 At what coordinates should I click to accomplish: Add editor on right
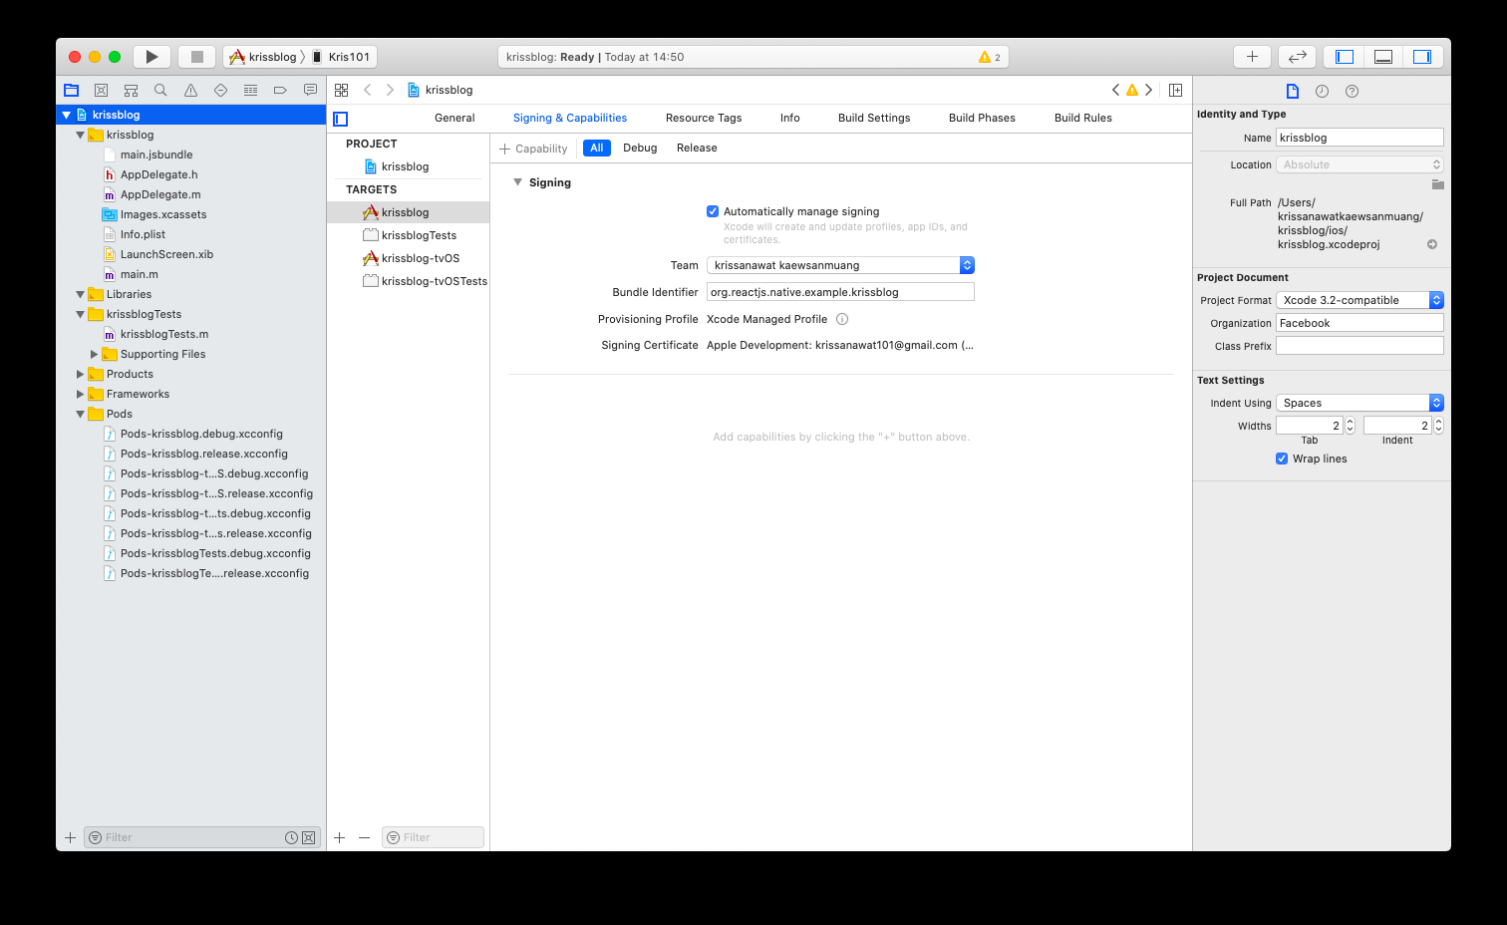(1176, 90)
